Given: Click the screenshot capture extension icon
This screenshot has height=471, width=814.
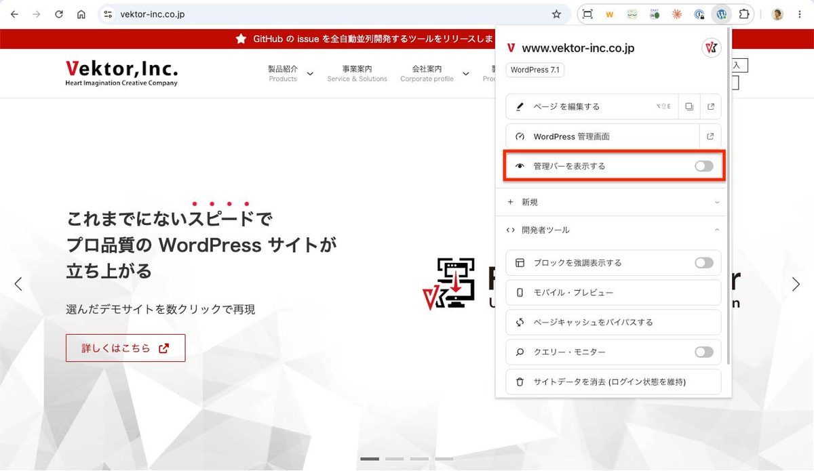Looking at the screenshot, I should (x=587, y=14).
